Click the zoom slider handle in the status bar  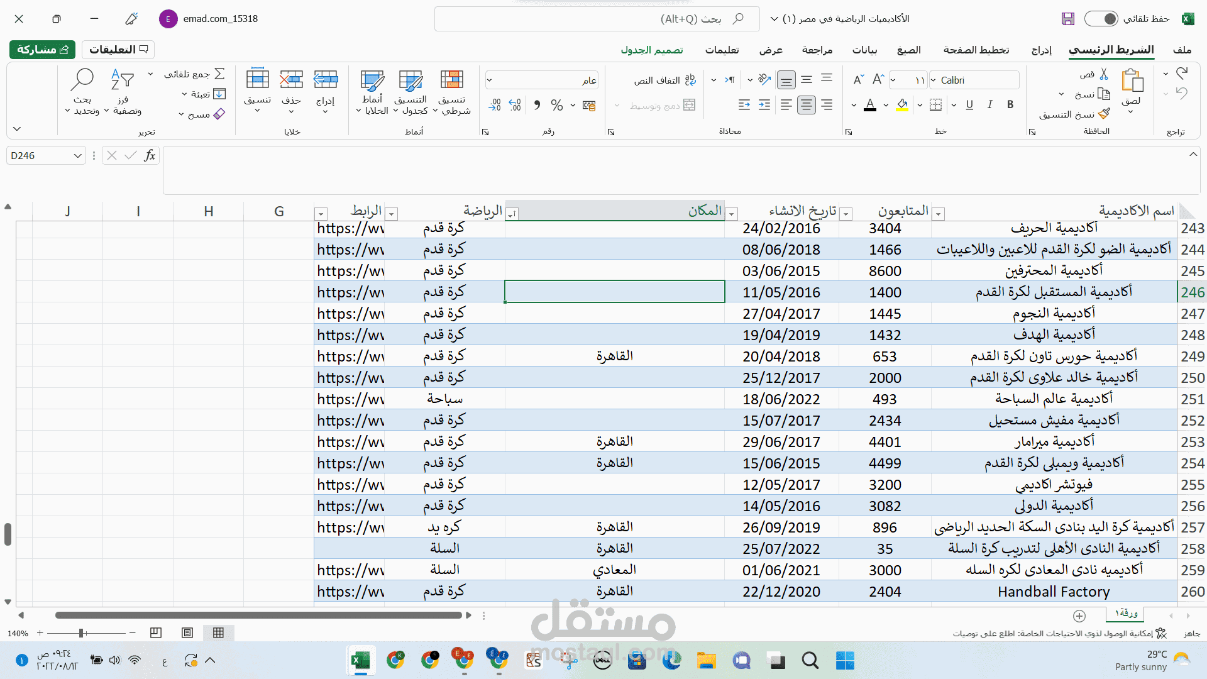(81, 633)
